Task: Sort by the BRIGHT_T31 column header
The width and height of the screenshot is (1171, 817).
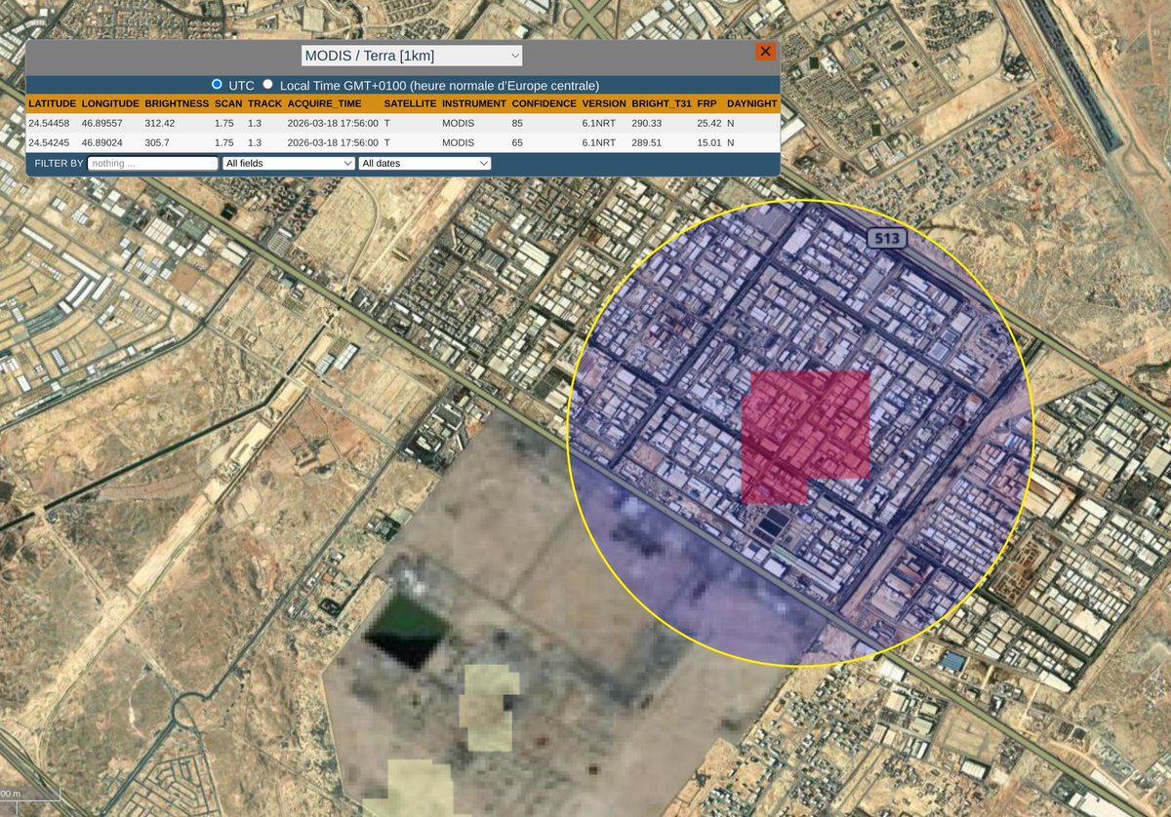Action: (x=662, y=103)
